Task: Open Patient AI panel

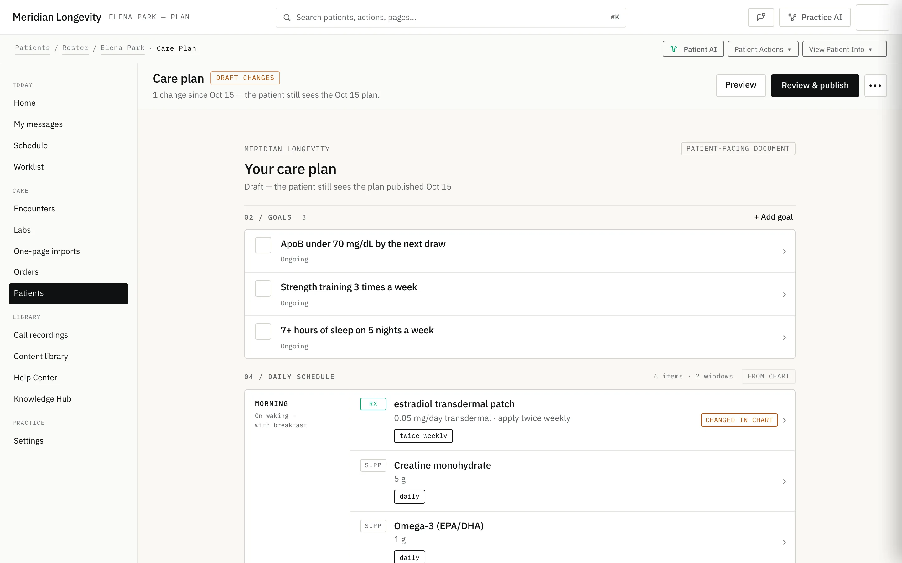Action: (x=693, y=49)
